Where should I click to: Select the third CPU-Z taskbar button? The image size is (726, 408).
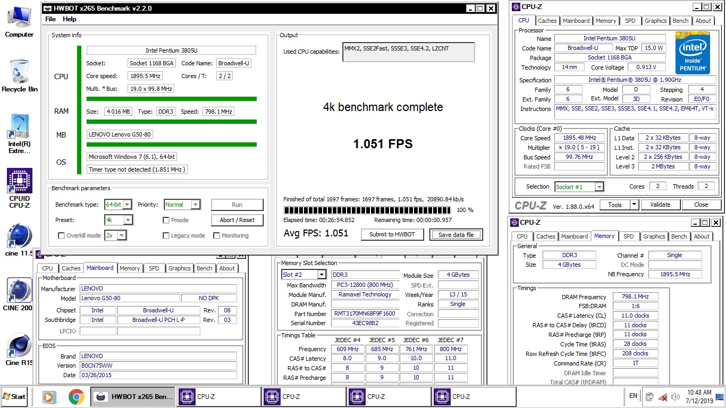pyautogui.click(x=389, y=397)
